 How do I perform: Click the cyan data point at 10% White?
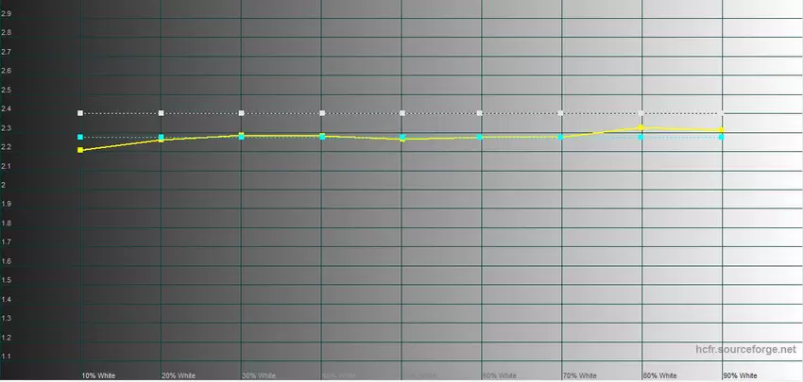tap(80, 138)
